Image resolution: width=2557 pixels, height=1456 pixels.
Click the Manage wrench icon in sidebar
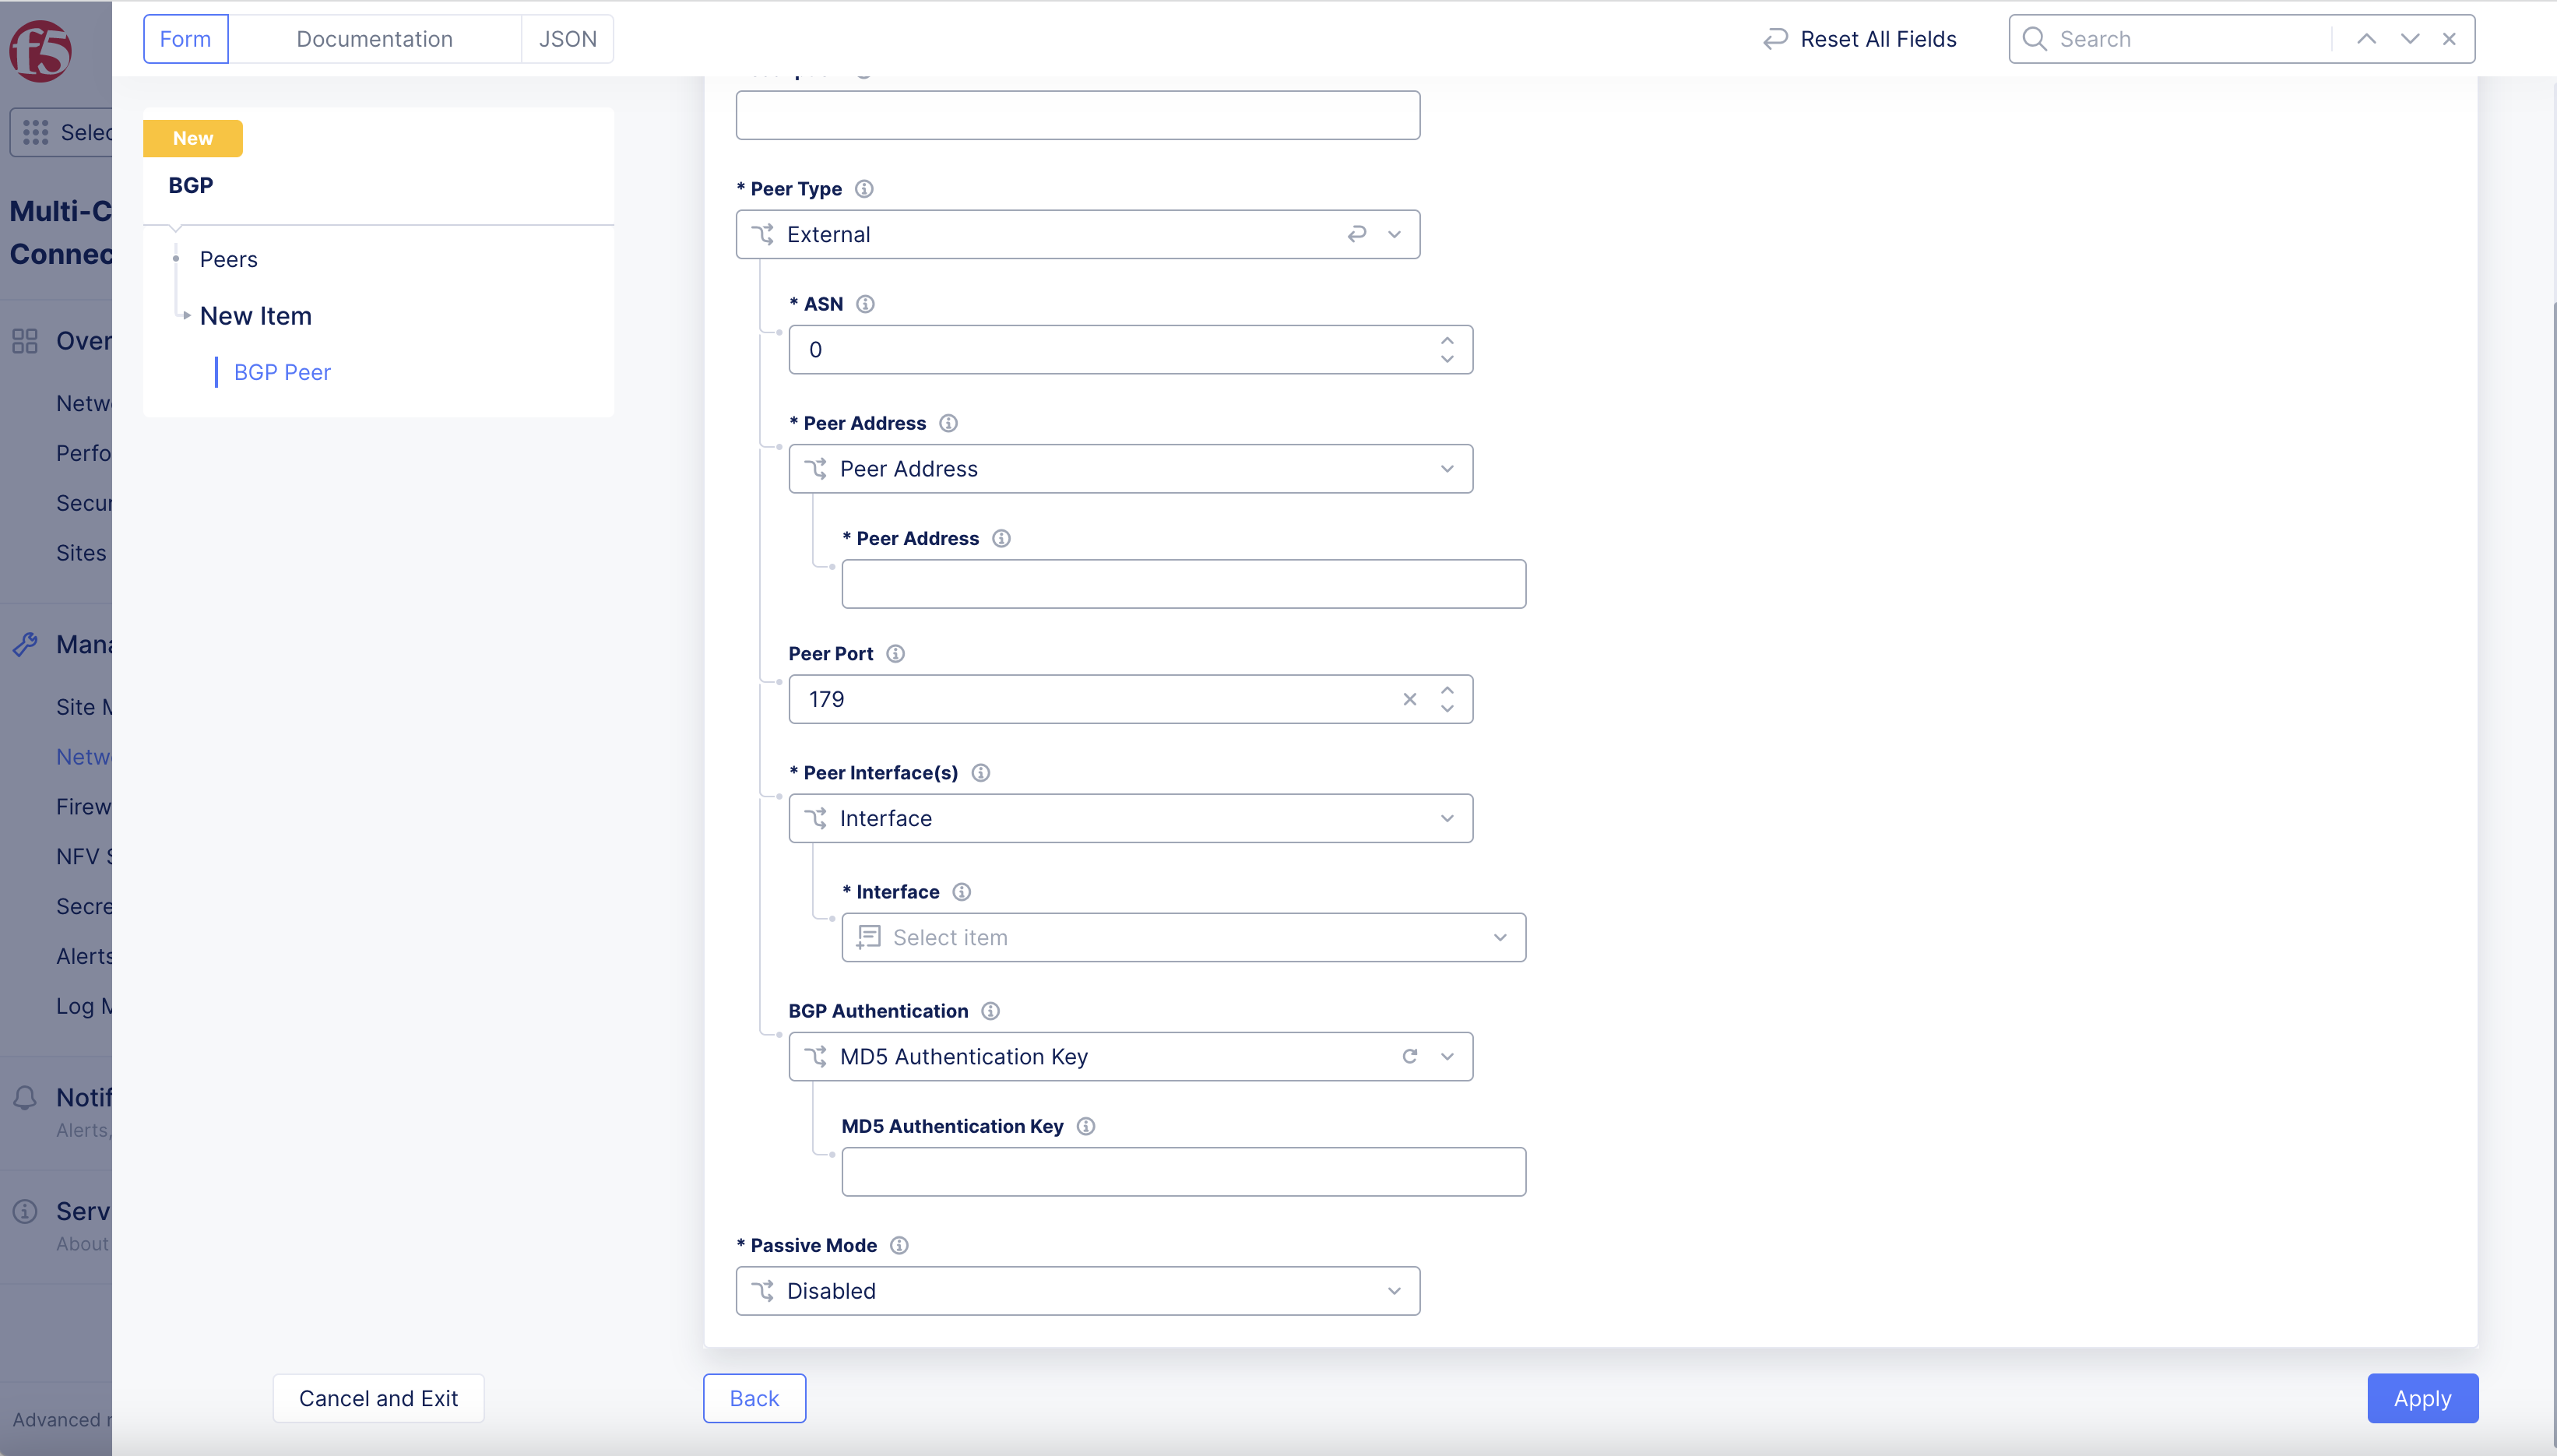pyautogui.click(x=25, y=644)
